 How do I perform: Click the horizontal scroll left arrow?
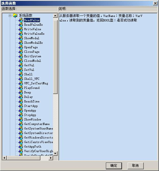point(4,158)
